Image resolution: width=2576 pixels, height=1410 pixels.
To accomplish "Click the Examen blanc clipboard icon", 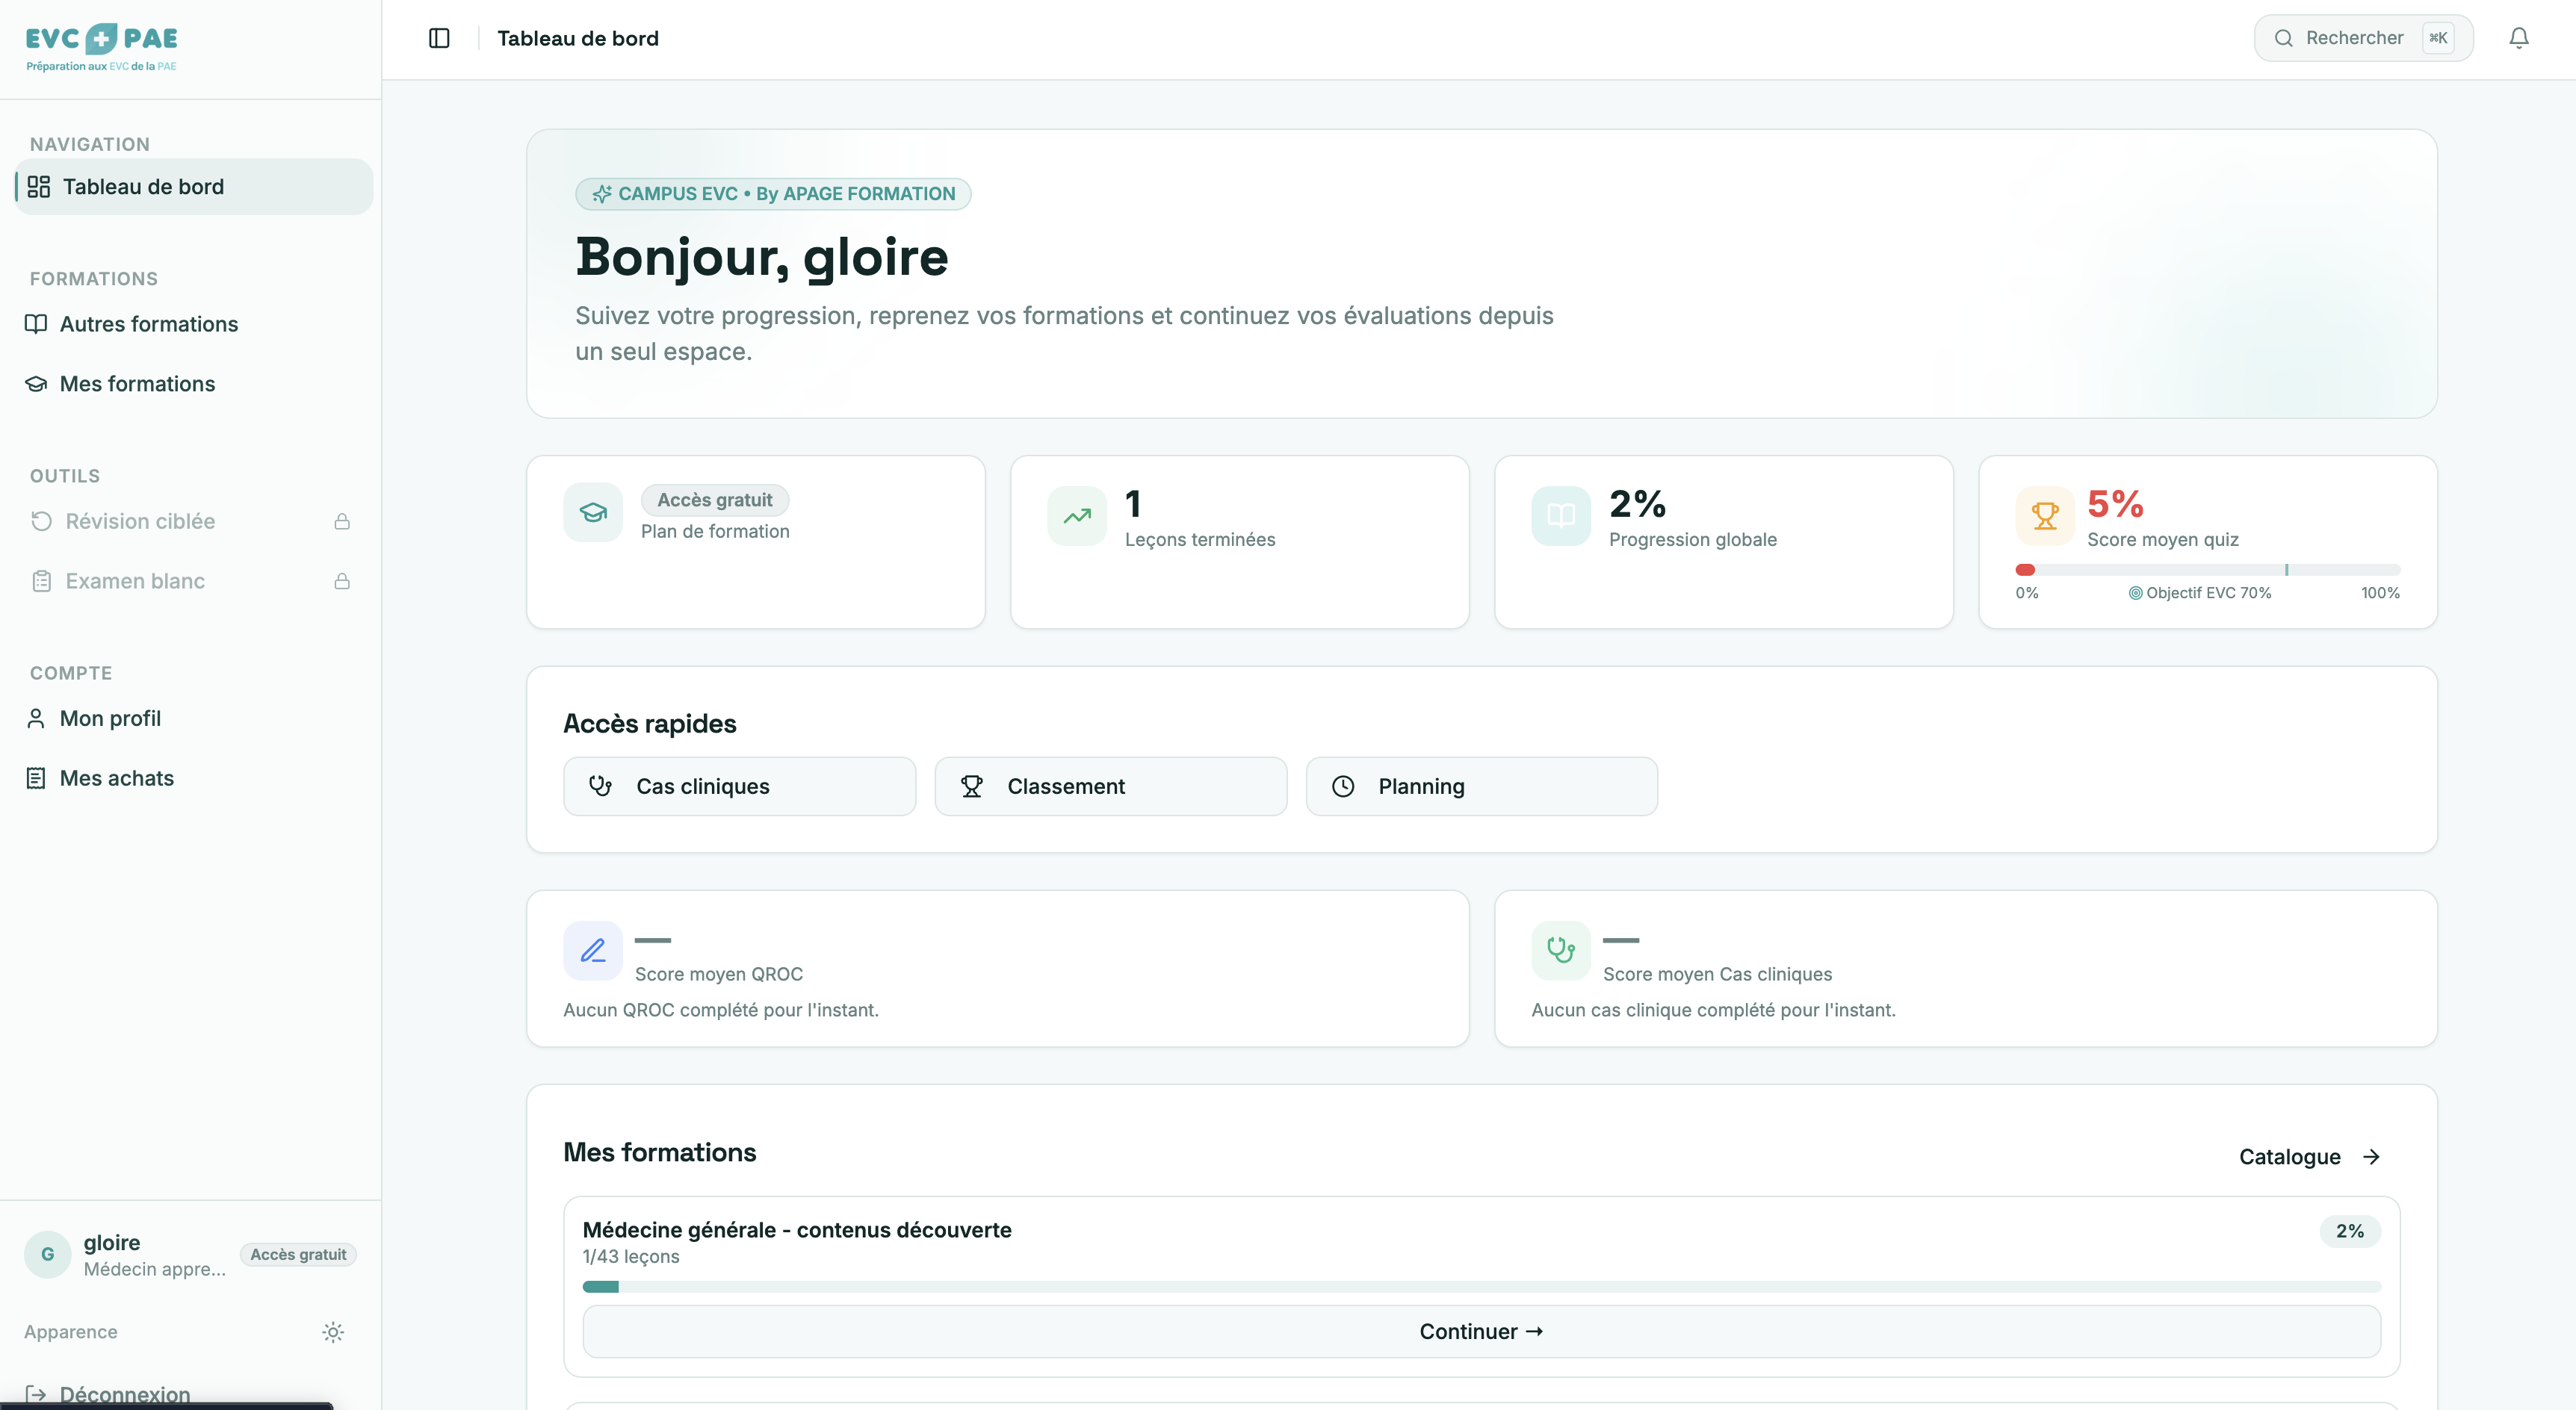I will click(40, 580).
